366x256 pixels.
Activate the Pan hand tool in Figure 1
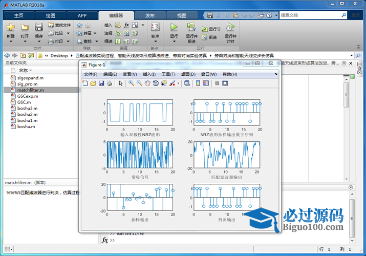pos(147,83)
